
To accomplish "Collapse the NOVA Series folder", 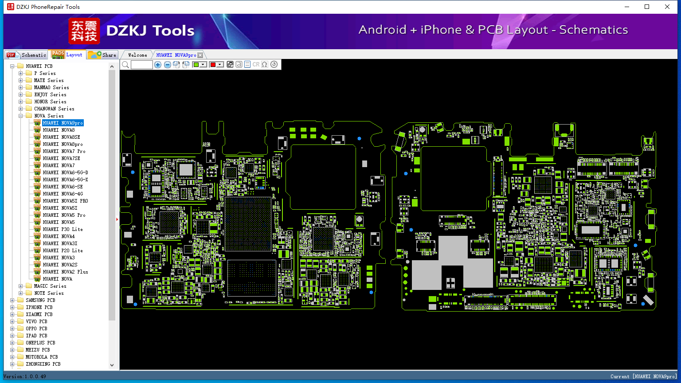I will point(21,116).
